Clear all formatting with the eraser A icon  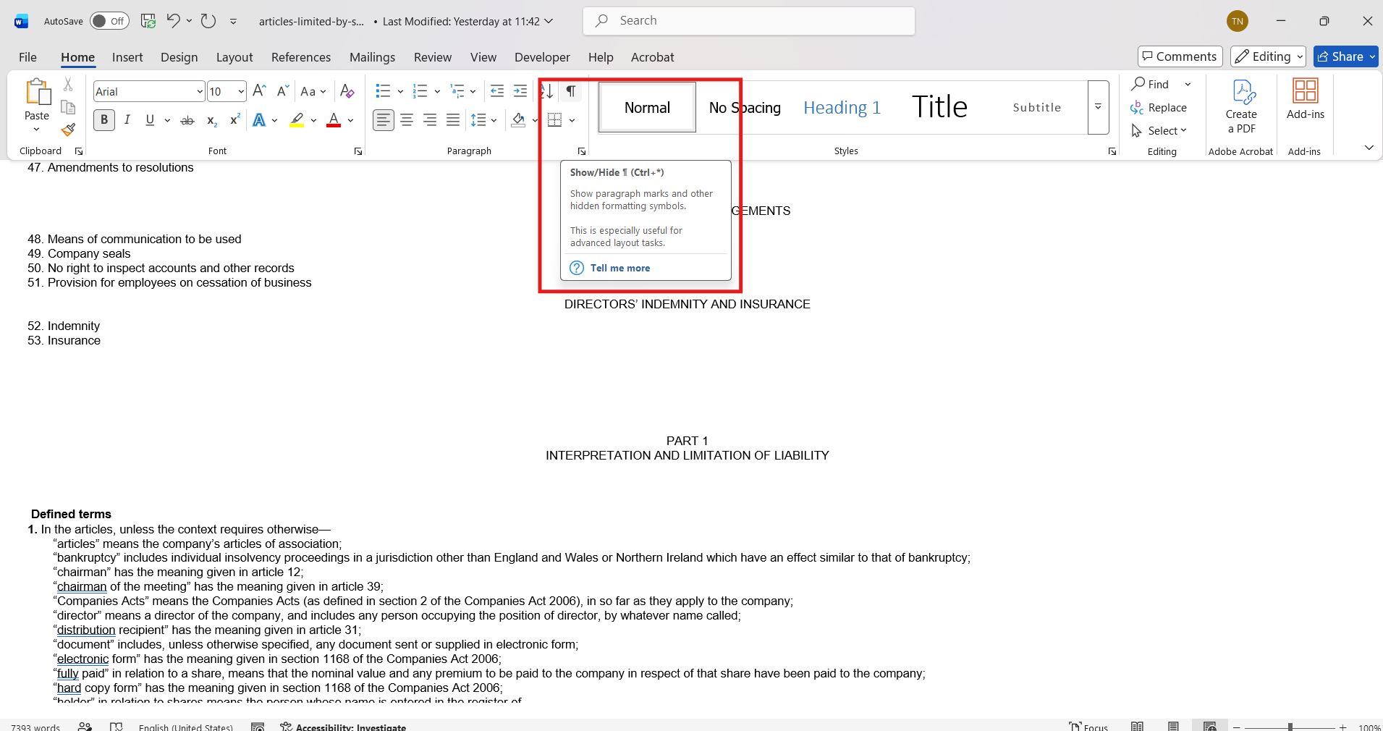pyautogui.click(x=347, y=91)
